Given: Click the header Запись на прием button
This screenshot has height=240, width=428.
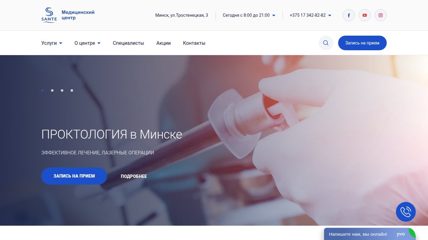Looking at the screenshot, I should (x=362, y=43).
